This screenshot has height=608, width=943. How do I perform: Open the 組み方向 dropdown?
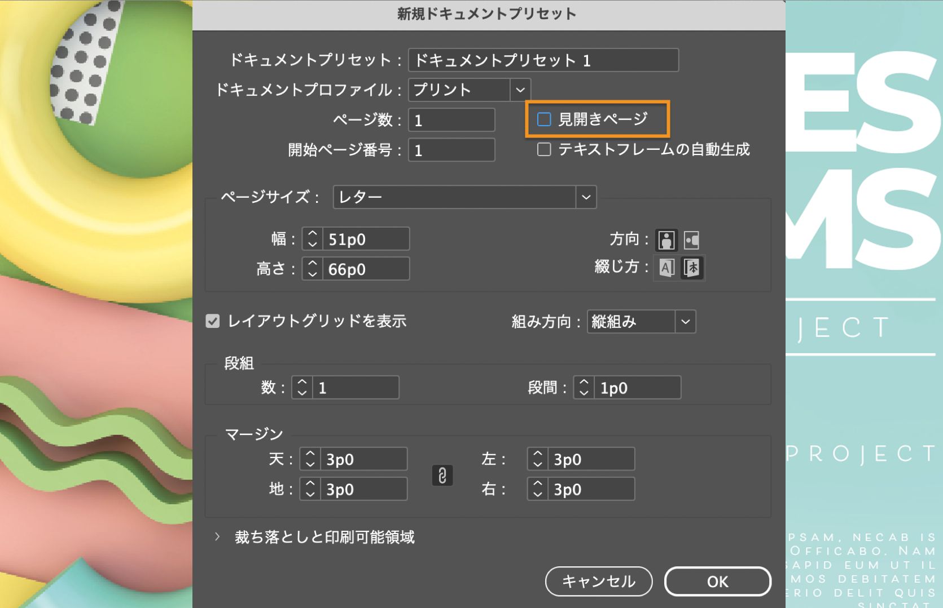coord(642,322)
